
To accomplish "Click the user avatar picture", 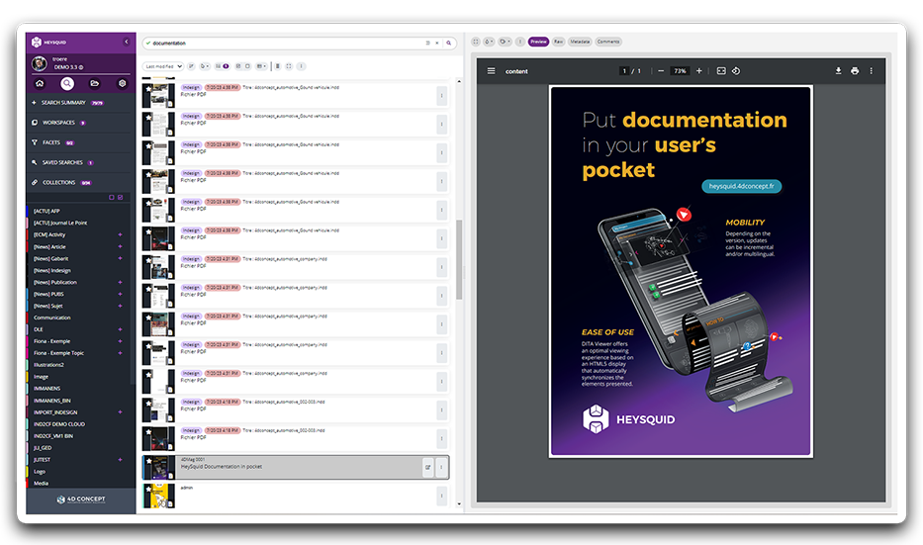I will pyautogui.click(x=40, y=63).
